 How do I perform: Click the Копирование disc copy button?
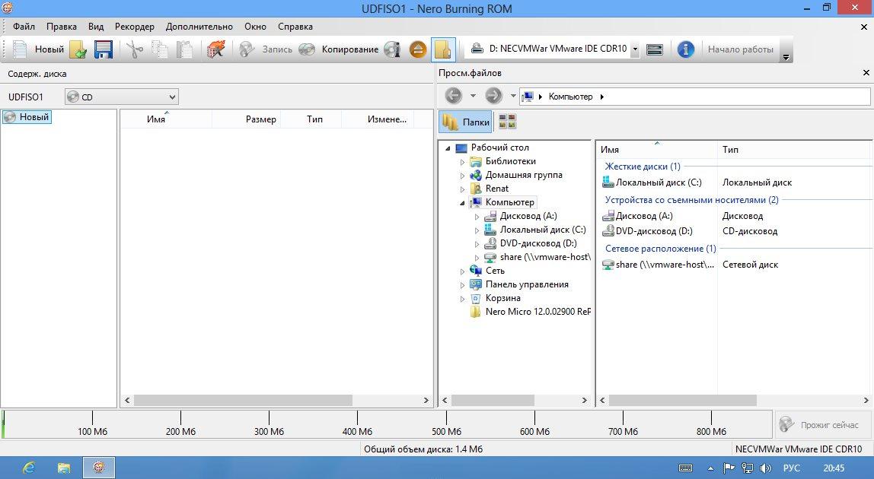pos(338,49)
